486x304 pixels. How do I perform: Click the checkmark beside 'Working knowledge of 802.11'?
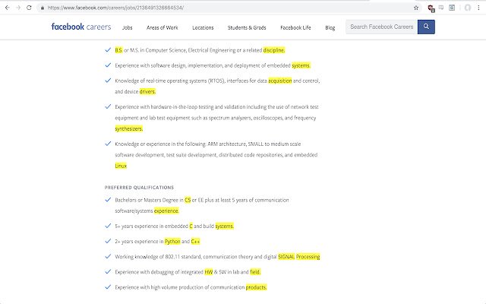tap(108, 256)
